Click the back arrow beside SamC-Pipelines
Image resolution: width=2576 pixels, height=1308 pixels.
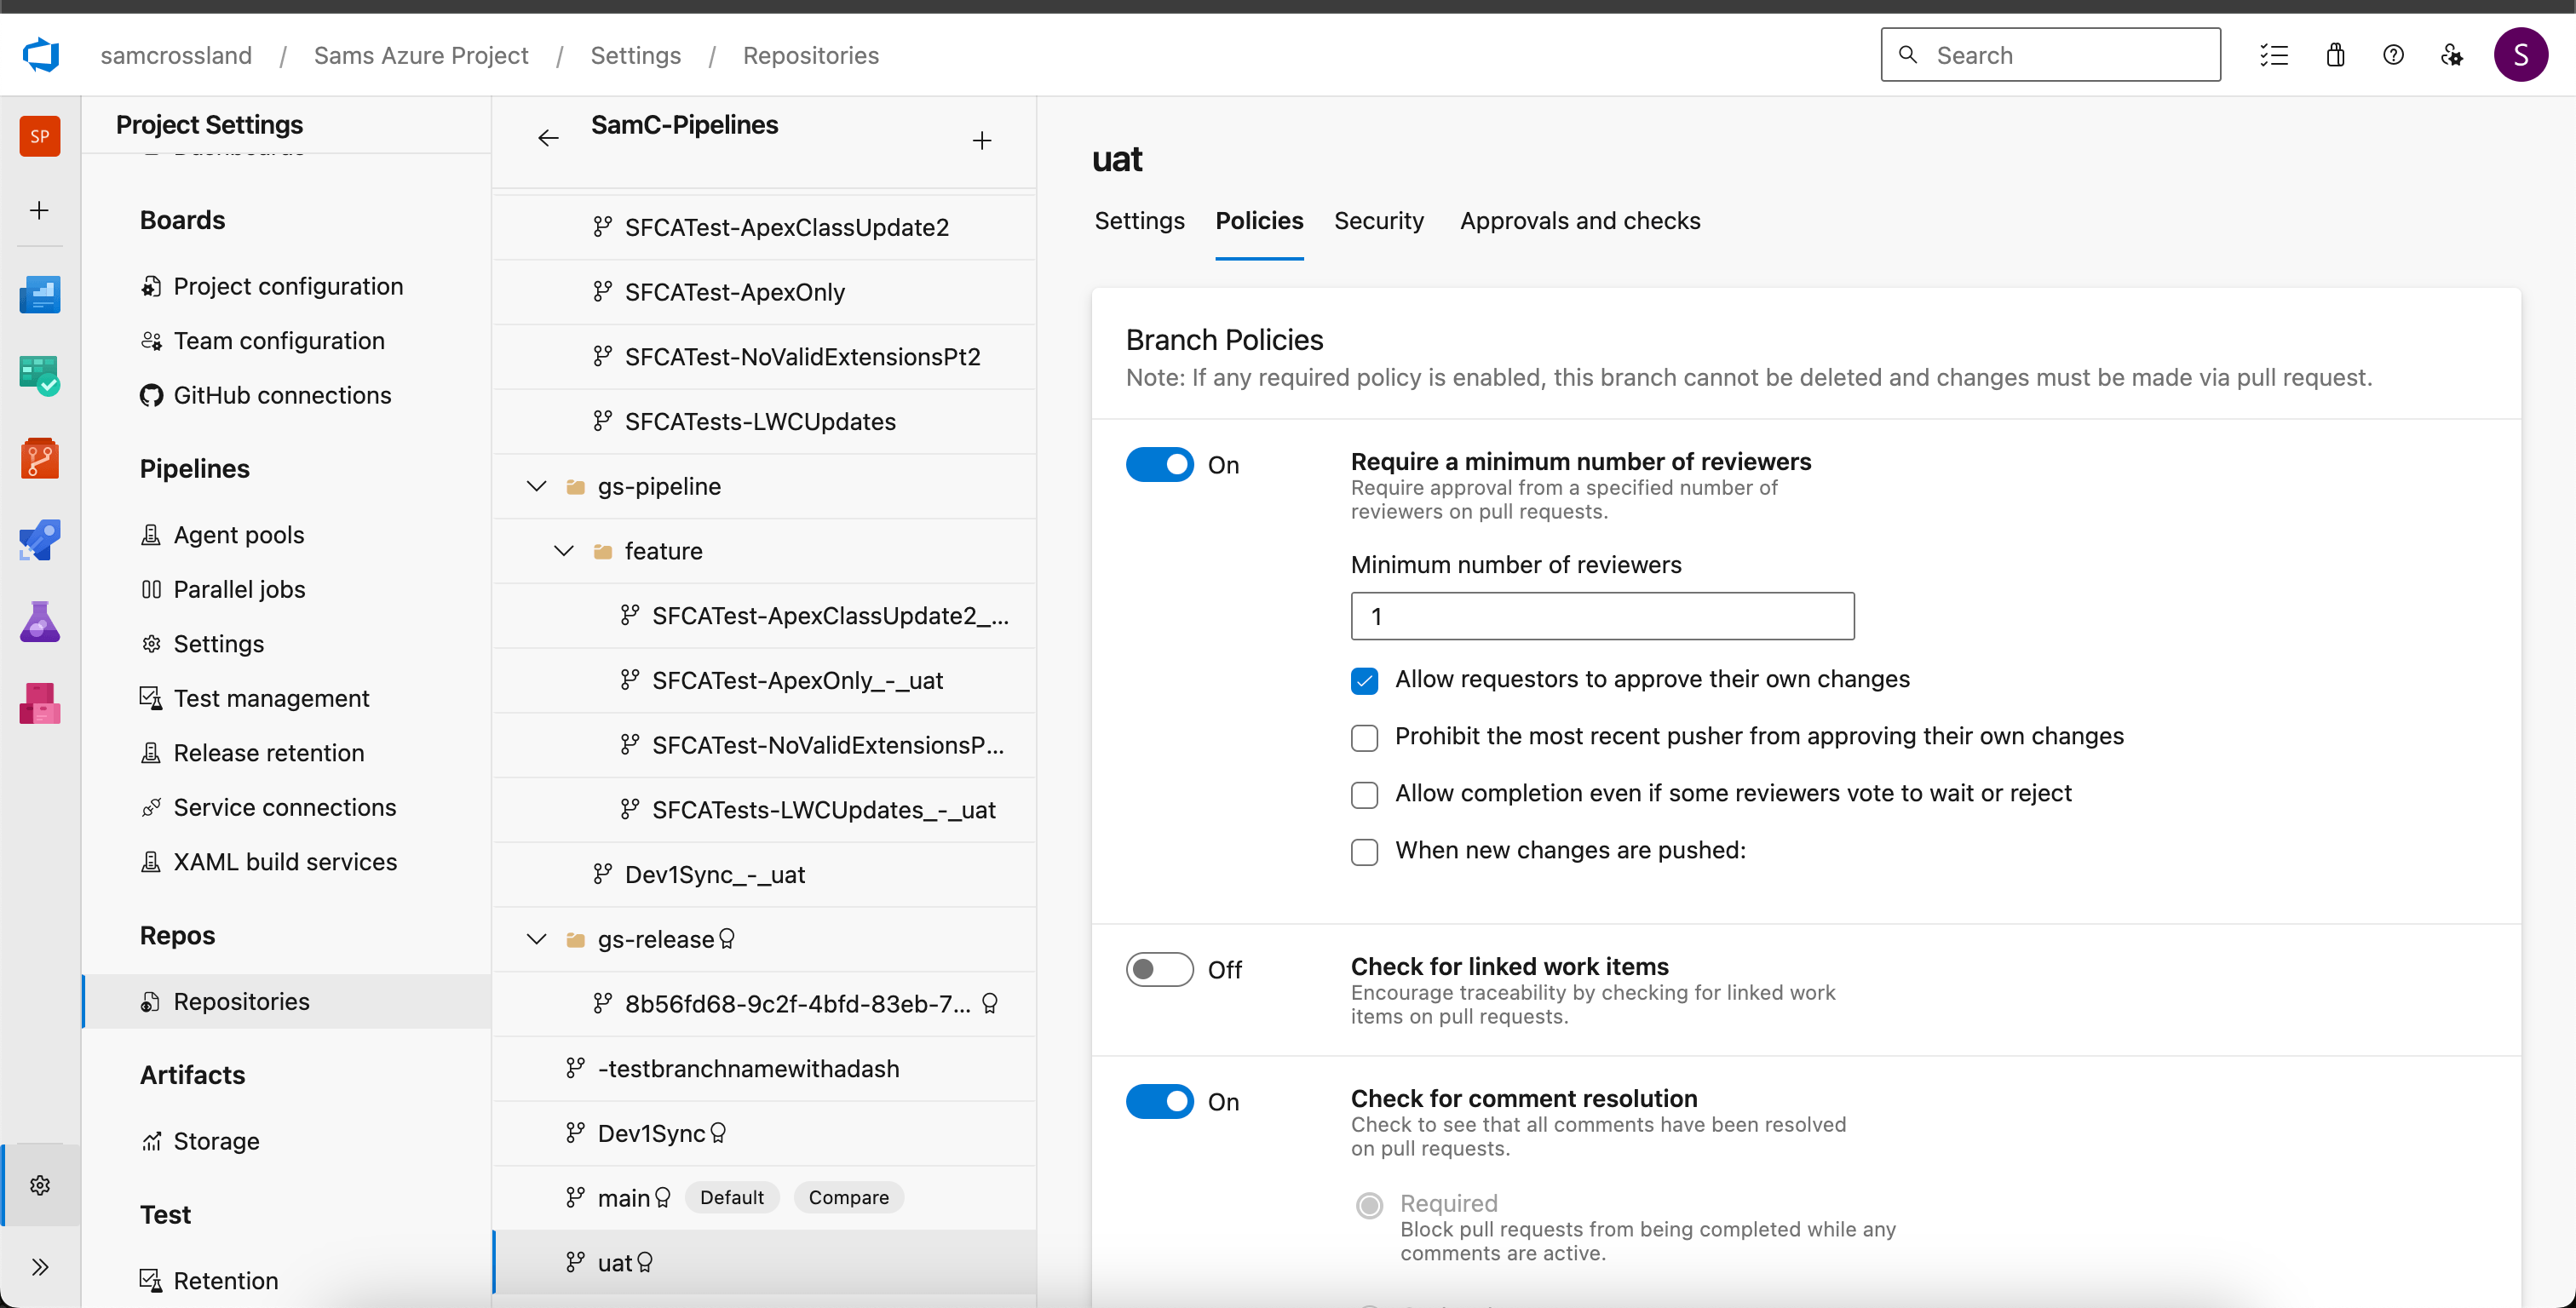pyautogui.click(x=548, y=139)
